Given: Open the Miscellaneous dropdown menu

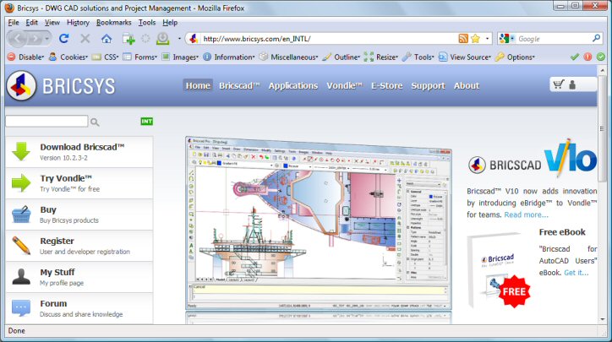Looking at the screenshot, I should (x=289, y=57).
